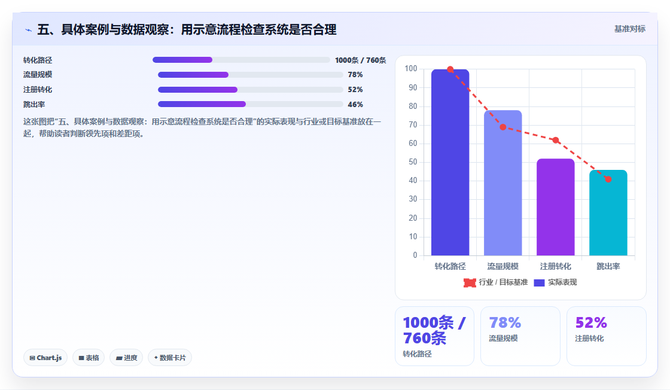Select the Chart.js tag chip

coord(45,358)
